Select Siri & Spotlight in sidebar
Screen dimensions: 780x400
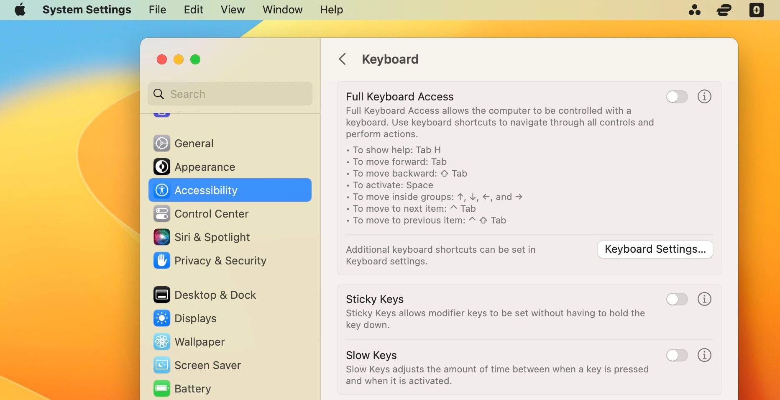[x=230, y=237]
